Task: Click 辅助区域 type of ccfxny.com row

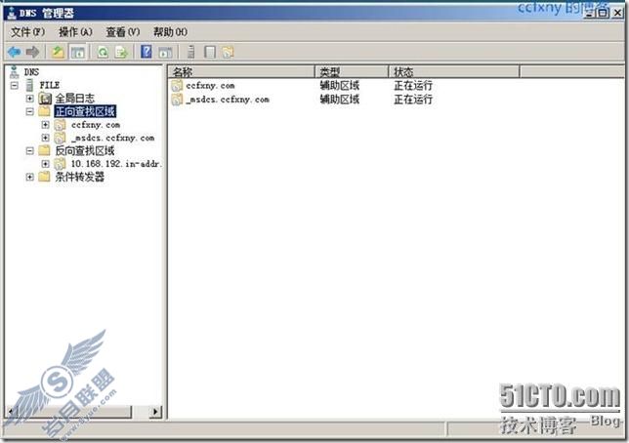Action: click(339, 86)
